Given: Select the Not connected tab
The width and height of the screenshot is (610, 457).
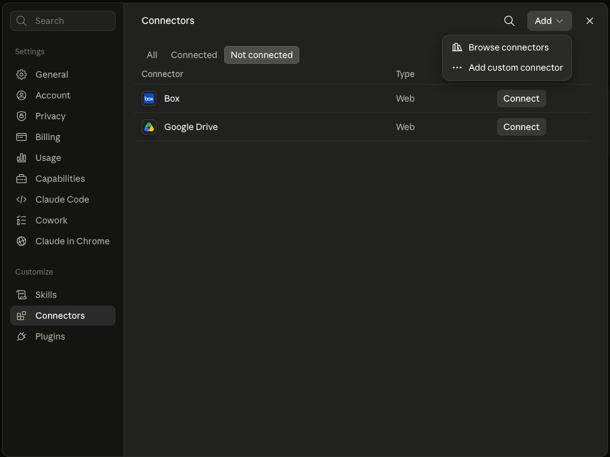Looking at the screenshot, I should tap(261, 55).
